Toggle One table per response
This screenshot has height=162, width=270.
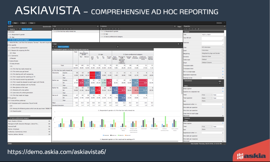(x=223, y=139)
